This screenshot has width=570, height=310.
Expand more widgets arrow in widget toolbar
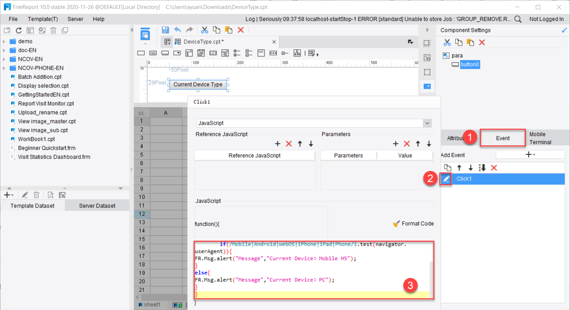318,54
